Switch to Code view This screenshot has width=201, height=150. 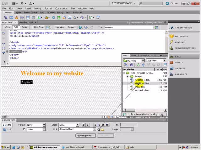[8, 27]
